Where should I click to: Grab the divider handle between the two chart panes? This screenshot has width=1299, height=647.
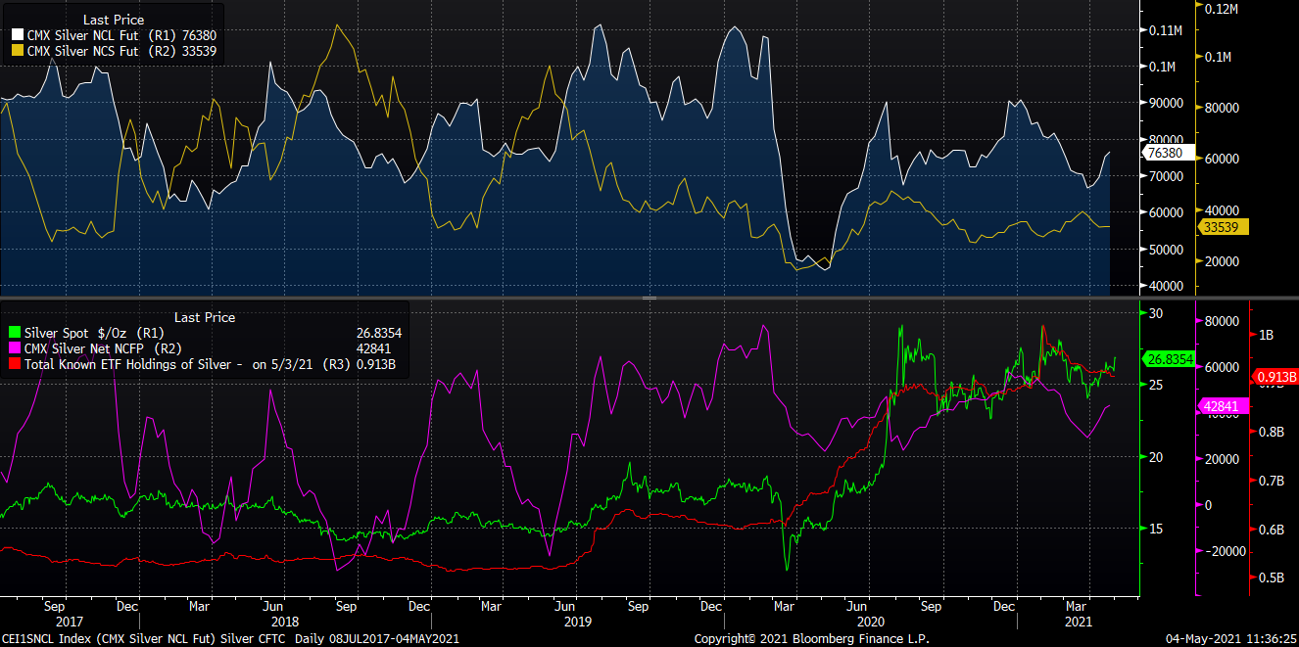649,298
